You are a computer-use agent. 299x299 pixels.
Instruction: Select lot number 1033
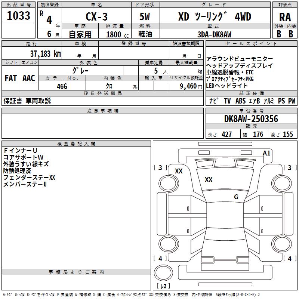coord(18,16)
